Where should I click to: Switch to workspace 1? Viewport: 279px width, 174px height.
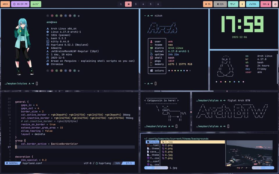point(121,4)
